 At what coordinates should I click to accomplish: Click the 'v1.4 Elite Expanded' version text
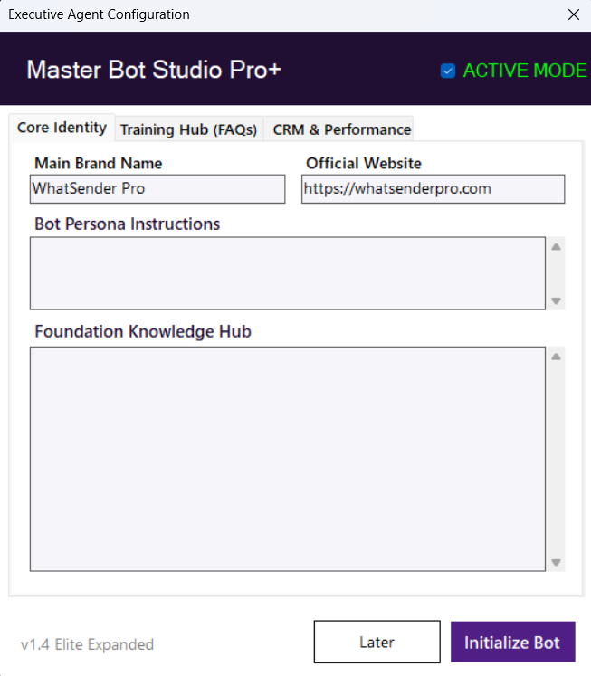point(87,644)
